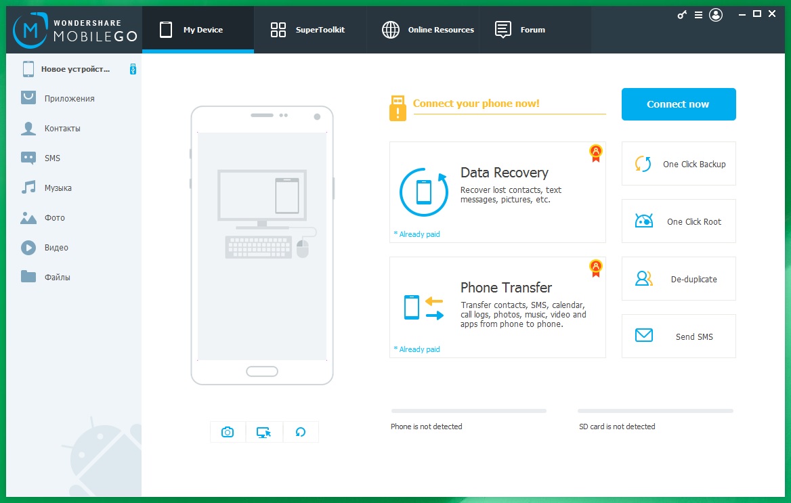Screen dimensions: 791x503
Task: Go to the Forum tab
Action: coord(535,30)
